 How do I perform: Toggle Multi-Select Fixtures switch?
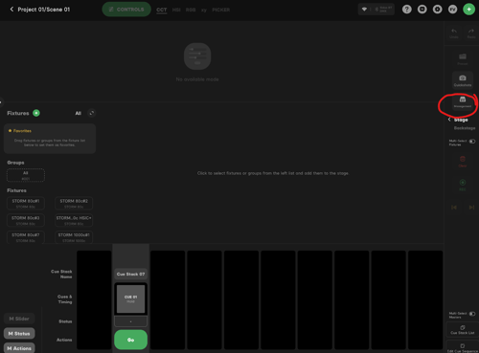pyautogui.click(x=472, y=142)
